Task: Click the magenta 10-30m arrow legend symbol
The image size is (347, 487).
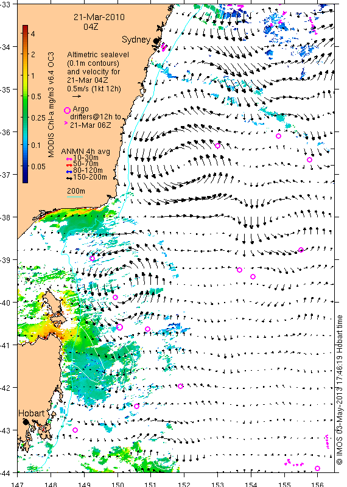Action: tap(69, 158)
